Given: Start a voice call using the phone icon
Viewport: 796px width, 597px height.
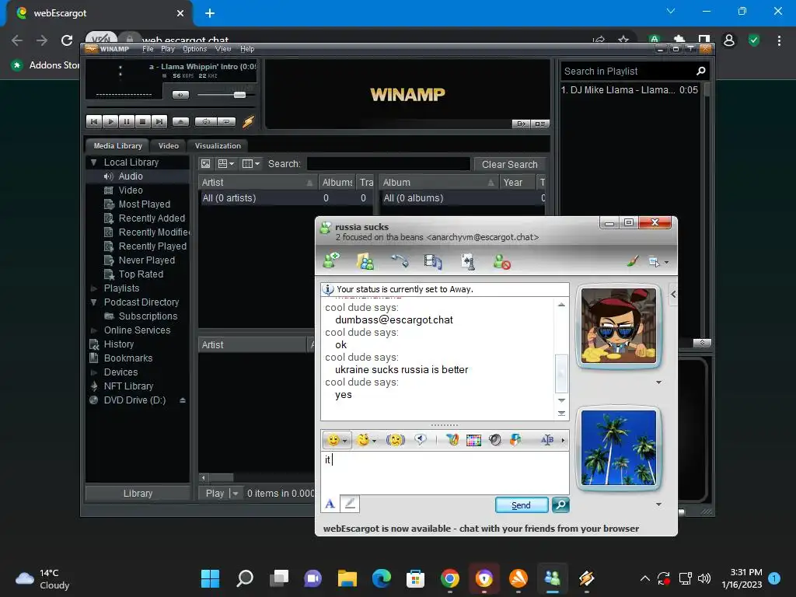Looking at the screenshot, I should [400, 261].
